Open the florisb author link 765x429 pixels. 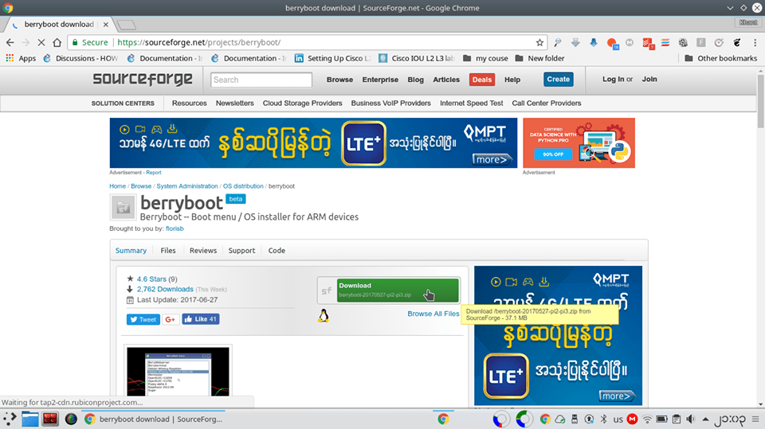175,228
